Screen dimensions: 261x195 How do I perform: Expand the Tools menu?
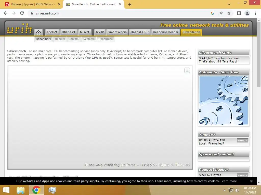point(52,32)
